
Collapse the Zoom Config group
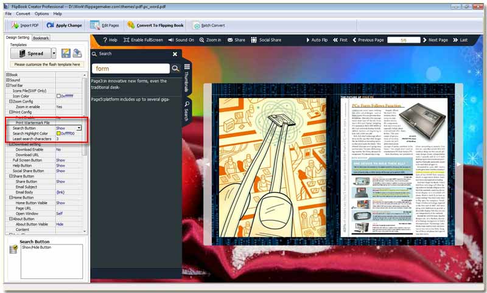[x=10, y=102]
